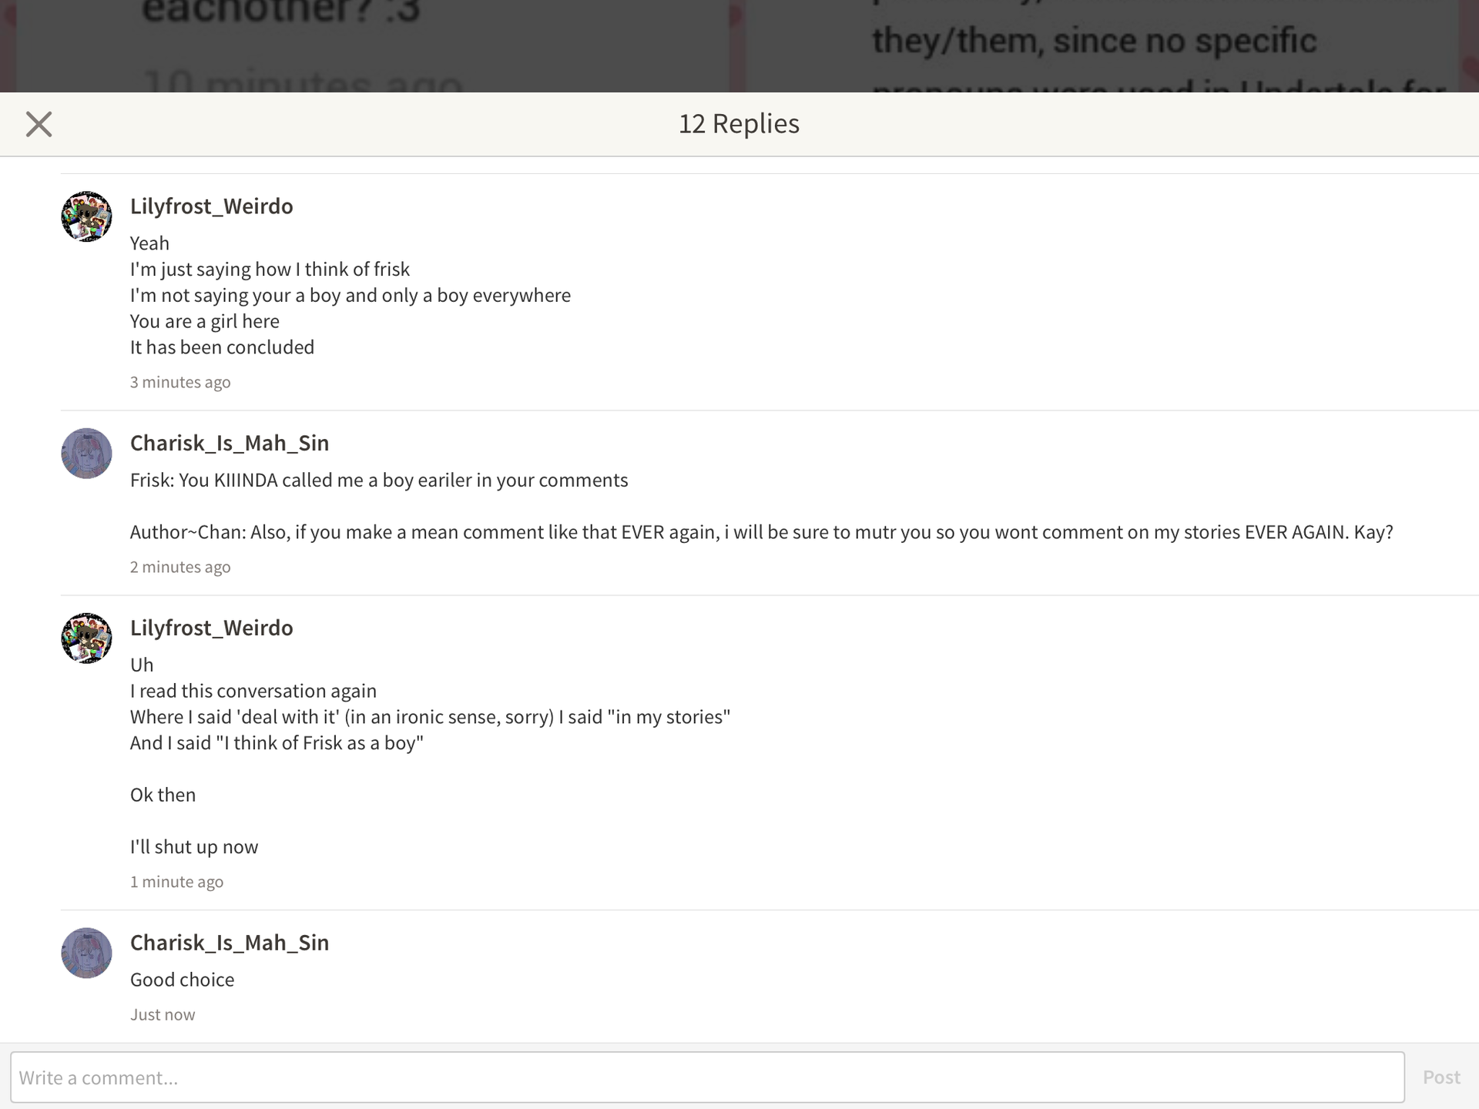
Task: Click the '2 minutes ago' timestamp
Action: click(180, 567)
